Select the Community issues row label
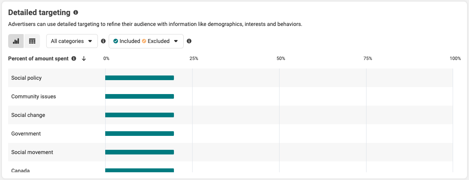 pyautogui.click(x=33, y=96)
